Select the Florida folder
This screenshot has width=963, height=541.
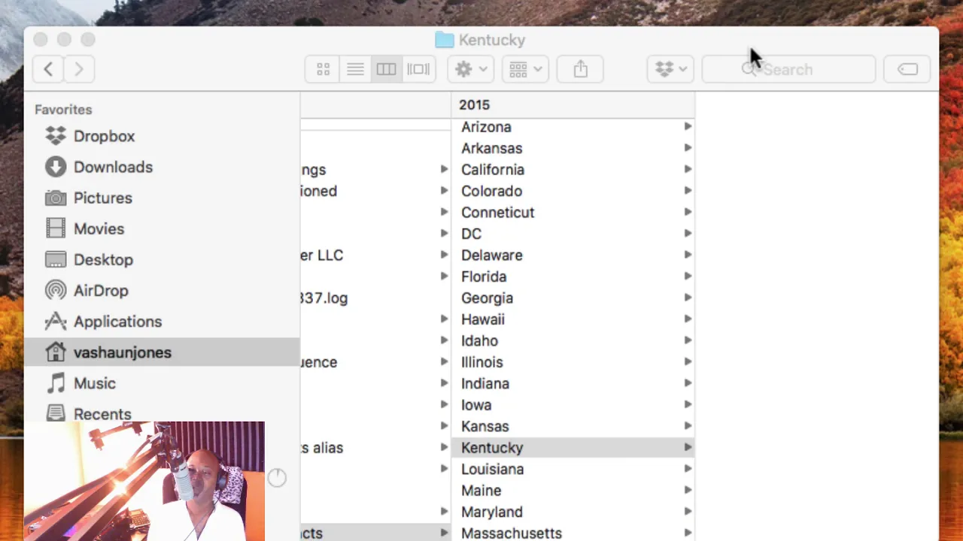pos(573,277)
